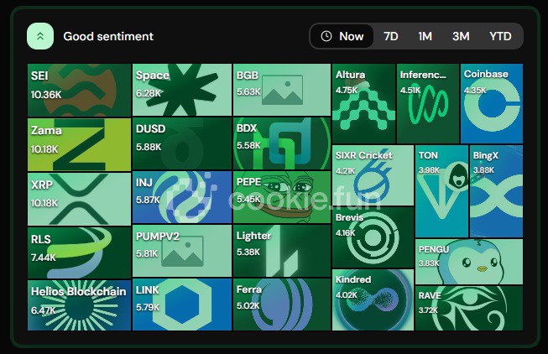Switch to the 3M time range

coord(461,36)
